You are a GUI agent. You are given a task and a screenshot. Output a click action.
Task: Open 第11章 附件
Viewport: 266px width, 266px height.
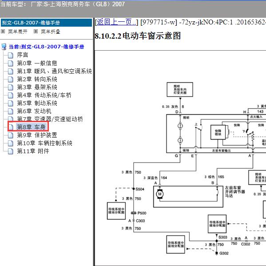click(x=33, y=151)
